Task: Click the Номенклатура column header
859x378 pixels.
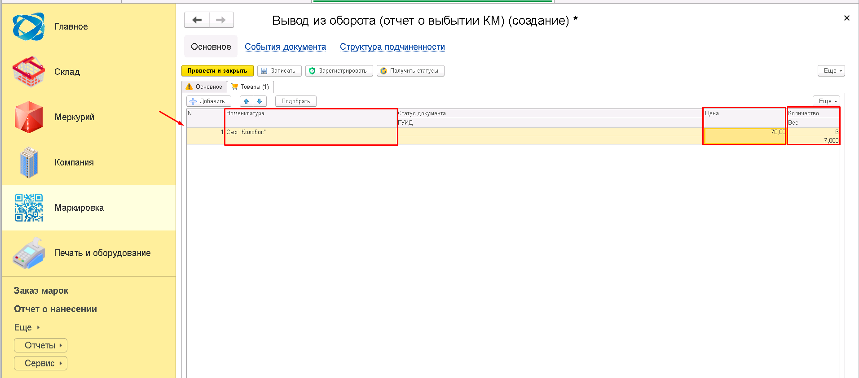Action: coord(311,118)
